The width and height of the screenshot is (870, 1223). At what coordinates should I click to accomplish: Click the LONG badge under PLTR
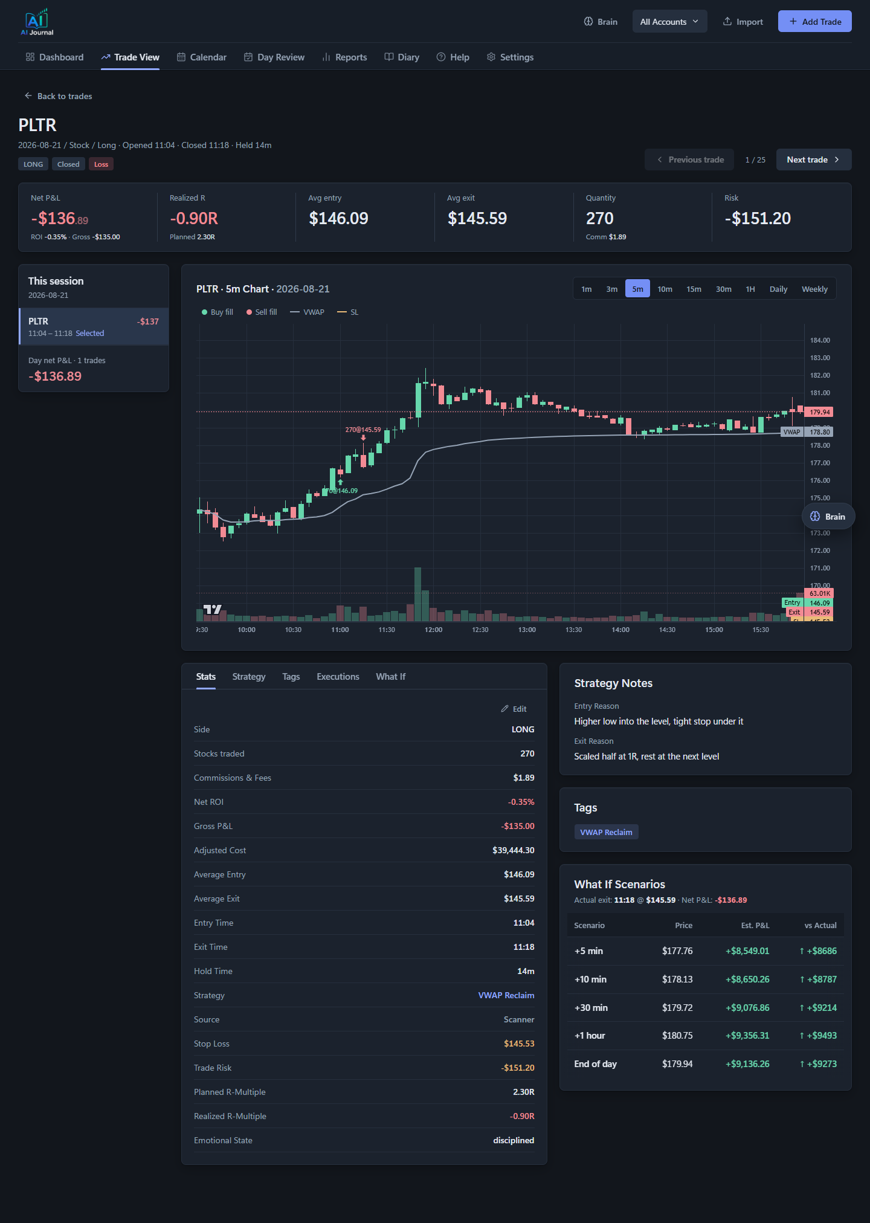click(33, 164)
